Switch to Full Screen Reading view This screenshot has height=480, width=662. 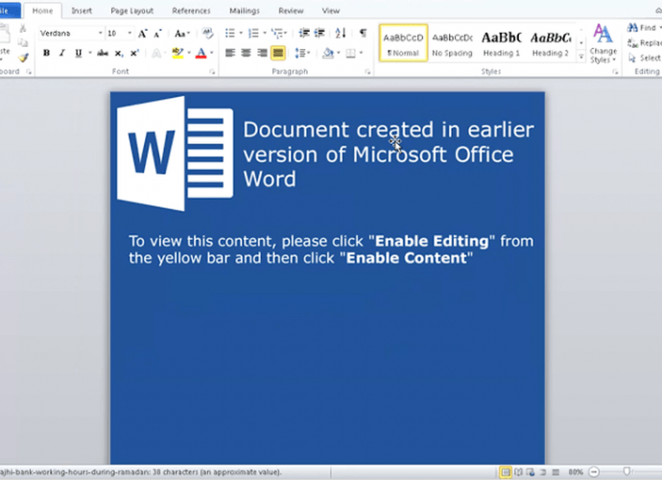click(x=518, y=472)
